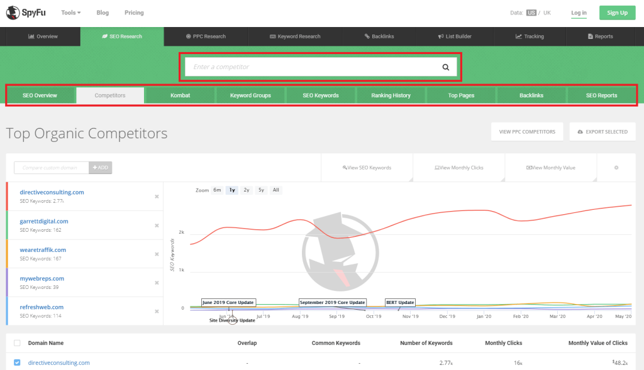Focus the Compare custom domain field
This screenshot has height=370, width=644.
[52, 167]
